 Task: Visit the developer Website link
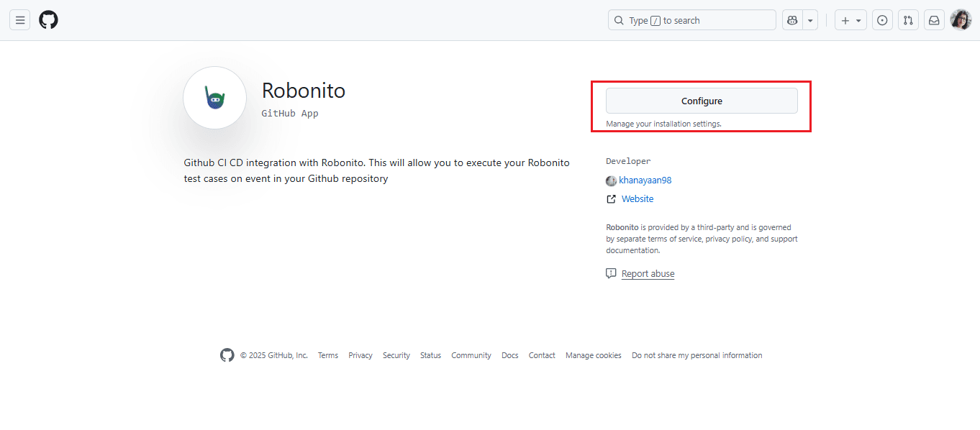point(638,198)
